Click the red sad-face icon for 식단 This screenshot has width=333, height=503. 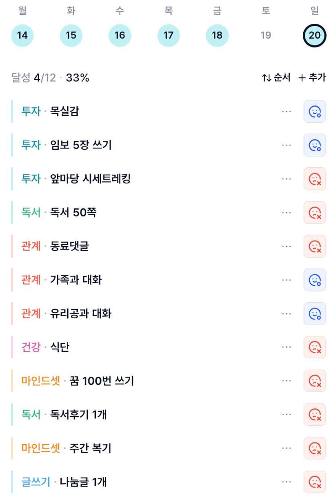(314, 347)
